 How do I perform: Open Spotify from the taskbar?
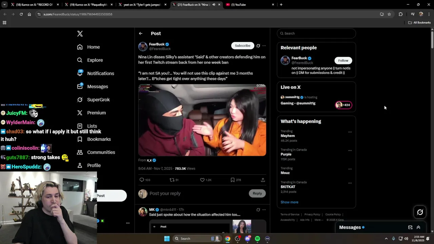(257, 239)
